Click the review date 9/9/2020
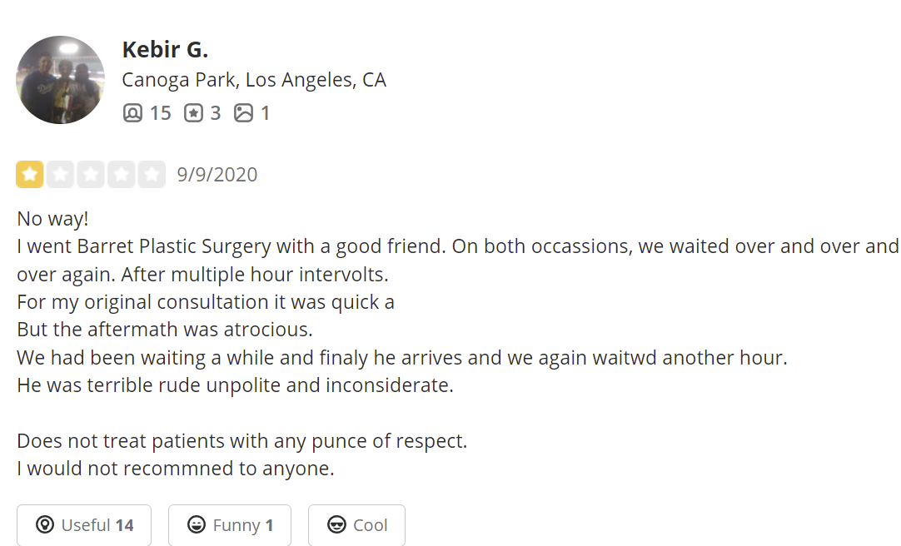 [x=217, y=175]
